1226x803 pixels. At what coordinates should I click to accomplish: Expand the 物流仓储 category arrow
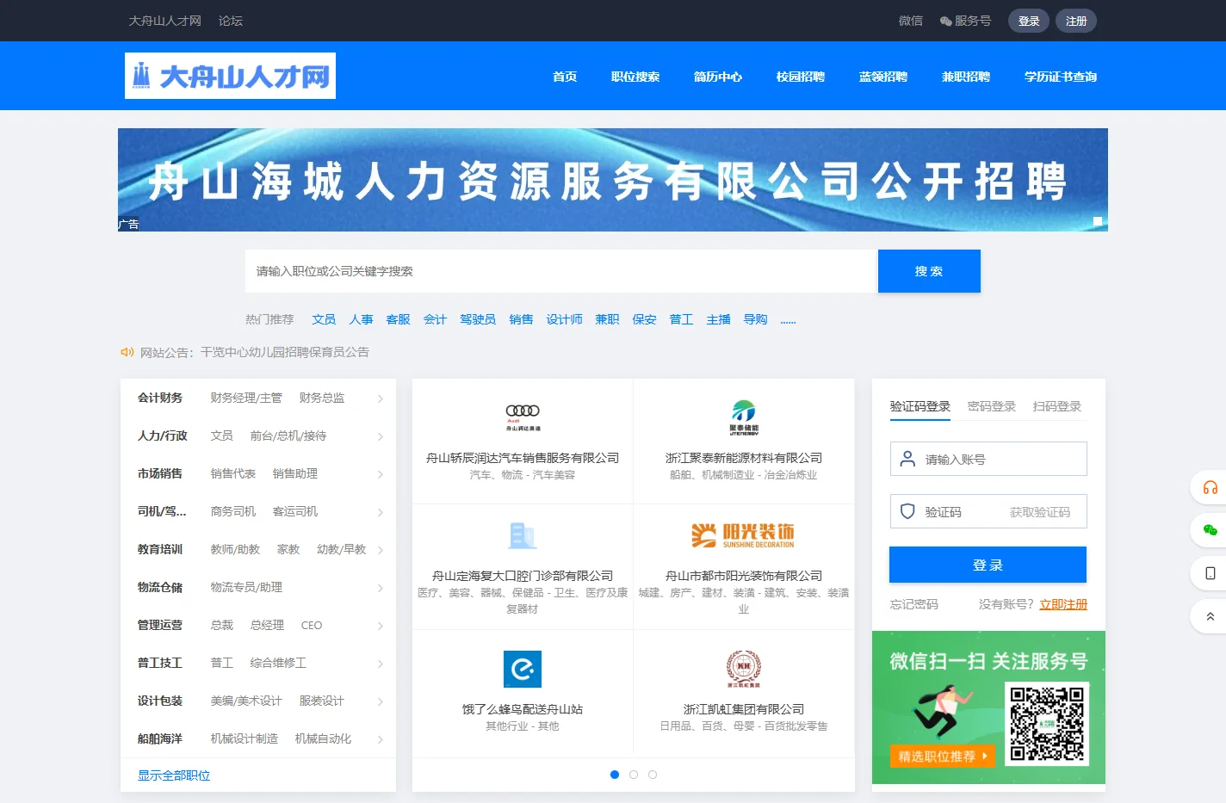tap(381, 588)
